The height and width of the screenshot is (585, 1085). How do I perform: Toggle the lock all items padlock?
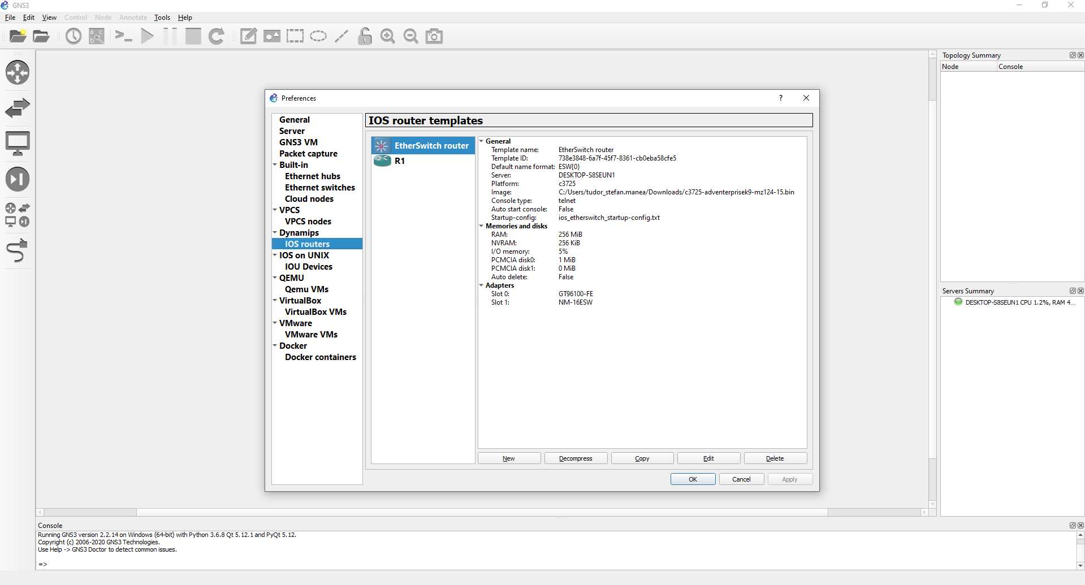365,36
